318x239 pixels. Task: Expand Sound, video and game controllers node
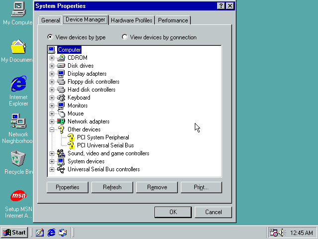point(52,153)
